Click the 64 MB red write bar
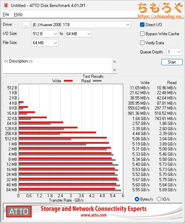 67,189
